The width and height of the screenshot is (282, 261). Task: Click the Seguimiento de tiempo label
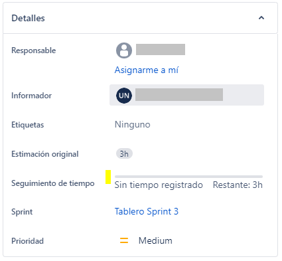click(53, 183)
